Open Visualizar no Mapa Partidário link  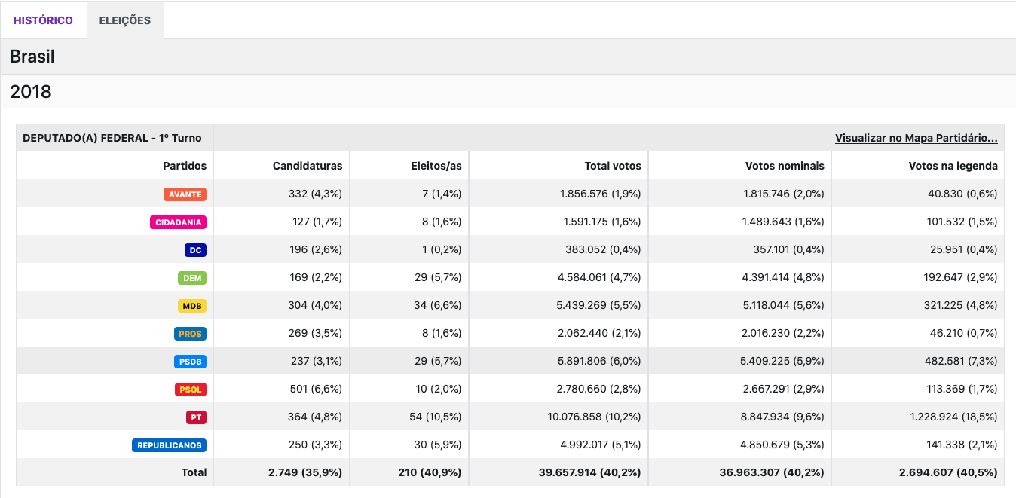coord(916,138)
